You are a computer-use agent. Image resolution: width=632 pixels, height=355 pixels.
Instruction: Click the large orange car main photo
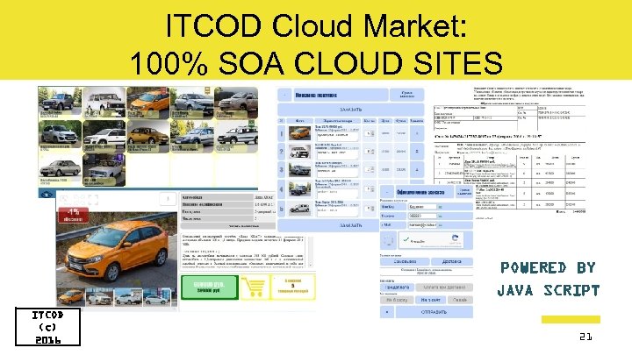coord(117,249)
